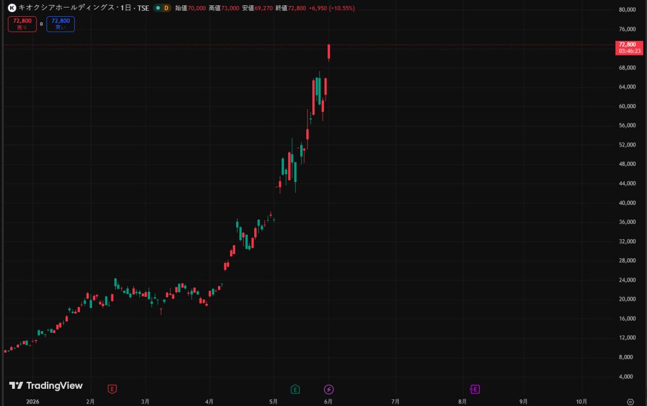Click the 68,000 price axis label
The width and height of the screenshot is (647, 406).
(x=629, y=68)
